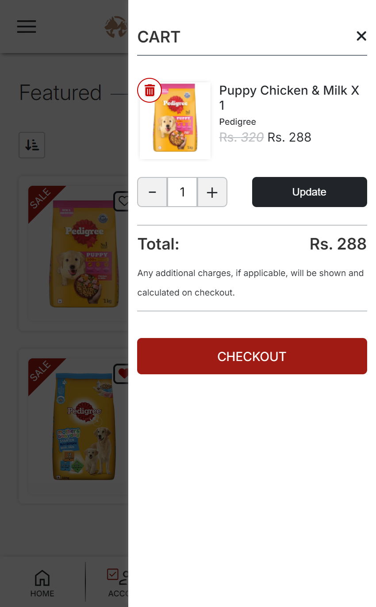Image resolution: width=376 pixels, height=607 pixels.
Task: Increase quantity with the plus button
Action: (x=212, y=192)
